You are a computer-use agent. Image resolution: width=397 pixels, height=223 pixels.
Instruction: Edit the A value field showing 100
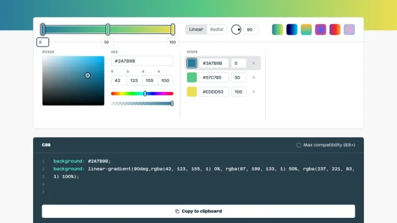click(165, 81)
